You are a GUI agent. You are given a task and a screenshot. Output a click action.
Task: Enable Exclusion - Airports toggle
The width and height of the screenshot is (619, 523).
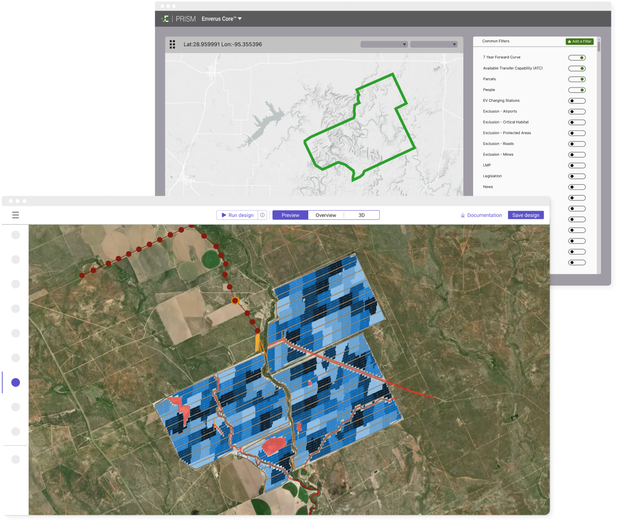pos(577,111)
